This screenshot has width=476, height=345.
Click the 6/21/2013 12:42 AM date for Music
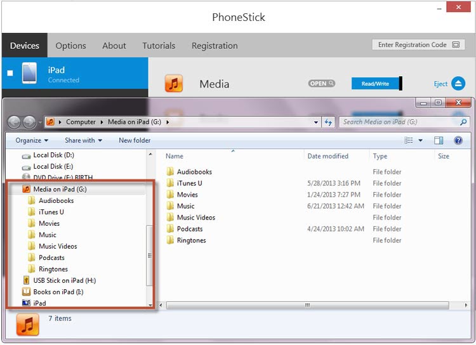[x=336, y=206]
